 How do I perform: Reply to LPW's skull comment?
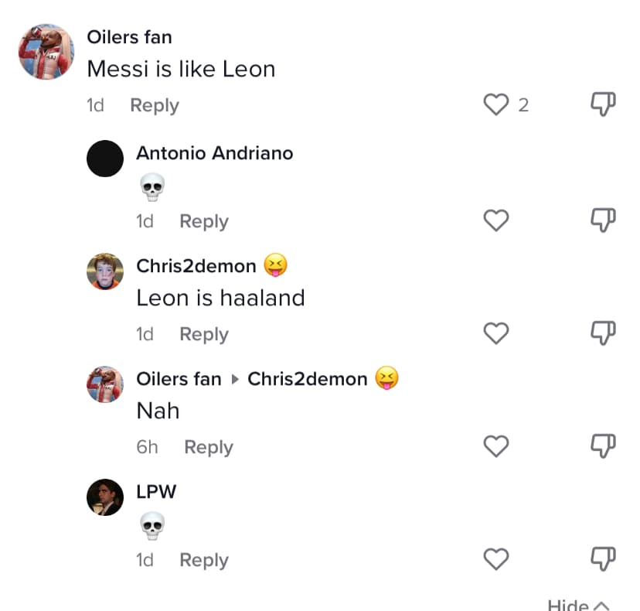[x=203, y=561]
